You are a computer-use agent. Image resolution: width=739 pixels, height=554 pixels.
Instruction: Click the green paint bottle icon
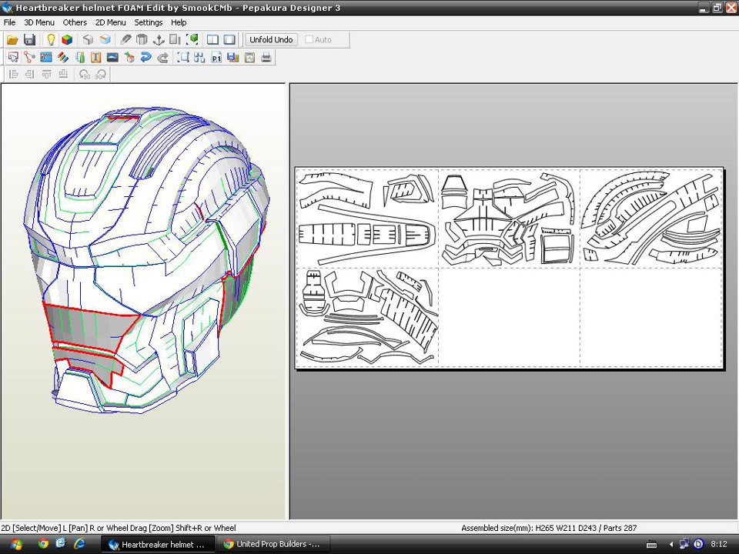coord(79,58)
